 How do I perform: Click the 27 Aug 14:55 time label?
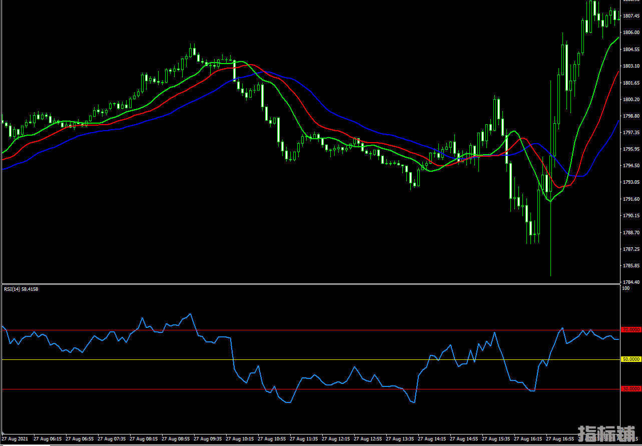pyautogui.click(x=464, y=439)
